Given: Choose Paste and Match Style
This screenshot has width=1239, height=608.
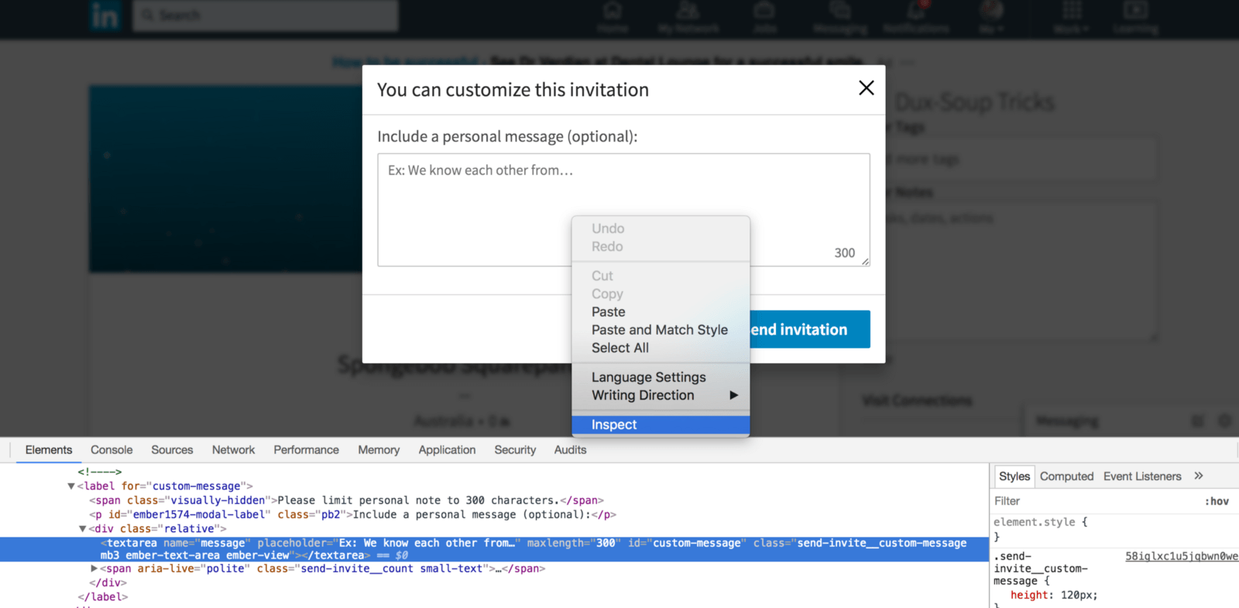Looking at the screenshot, I should point(659,330).
